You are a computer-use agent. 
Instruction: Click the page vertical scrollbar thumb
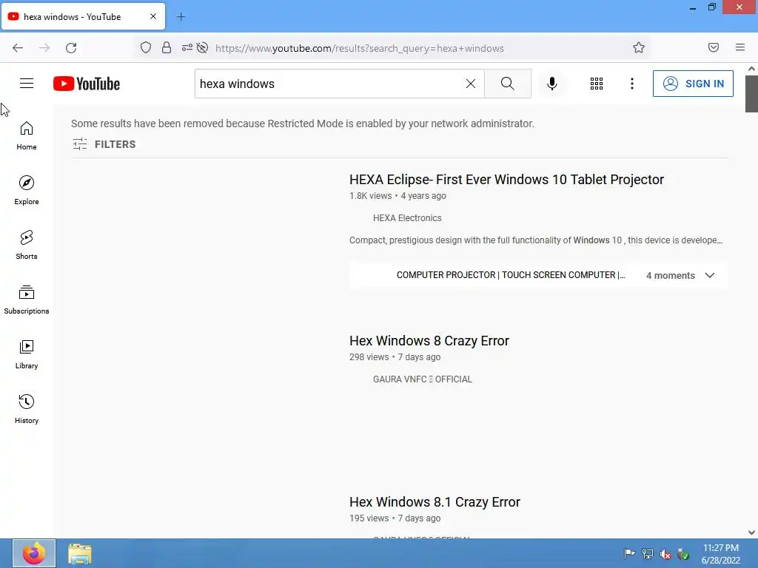[x=751, y=94]
